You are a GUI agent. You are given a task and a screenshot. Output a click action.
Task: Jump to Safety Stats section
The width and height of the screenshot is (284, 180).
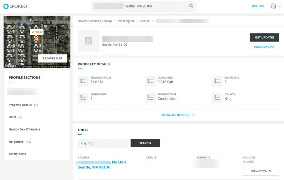[x=17, y=154]
